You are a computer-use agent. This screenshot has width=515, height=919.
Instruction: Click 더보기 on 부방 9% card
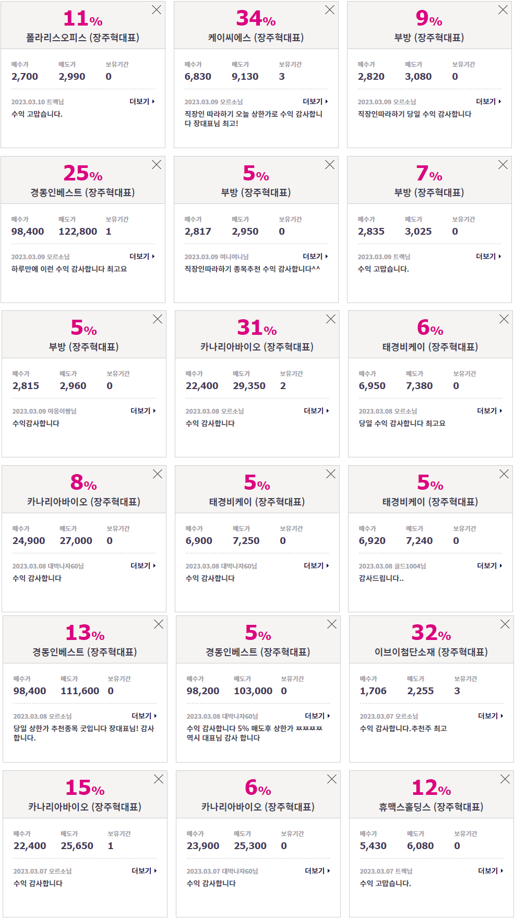pos(488,102)
